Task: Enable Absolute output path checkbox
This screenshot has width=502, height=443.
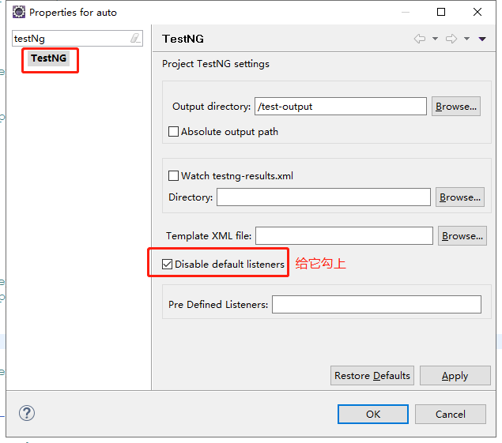Action: 173,131
